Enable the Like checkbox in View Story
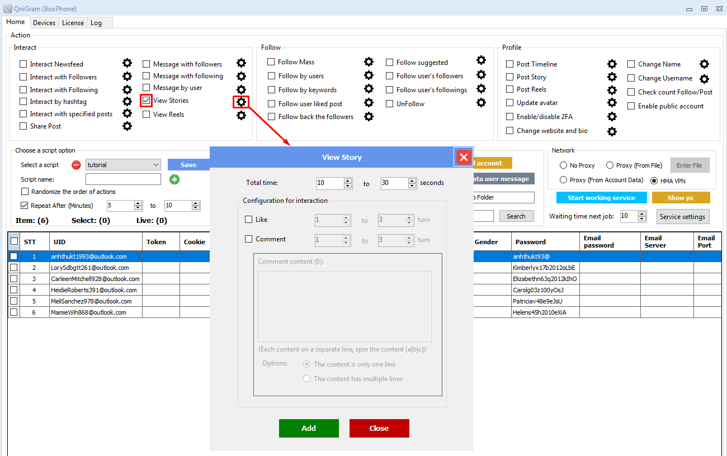 [249, 220]
